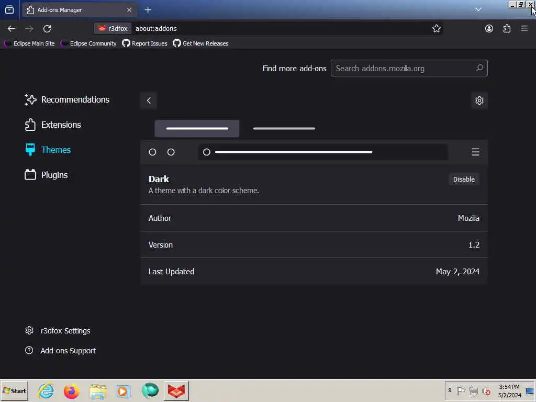The height and width of the screenshot is (402, 536).
Task: Open the Firefox View tab list icon
Action: point(9,9)
